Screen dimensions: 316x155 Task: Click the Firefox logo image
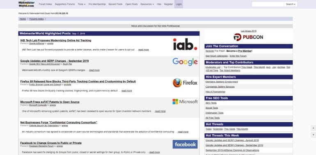pos(185,83)
